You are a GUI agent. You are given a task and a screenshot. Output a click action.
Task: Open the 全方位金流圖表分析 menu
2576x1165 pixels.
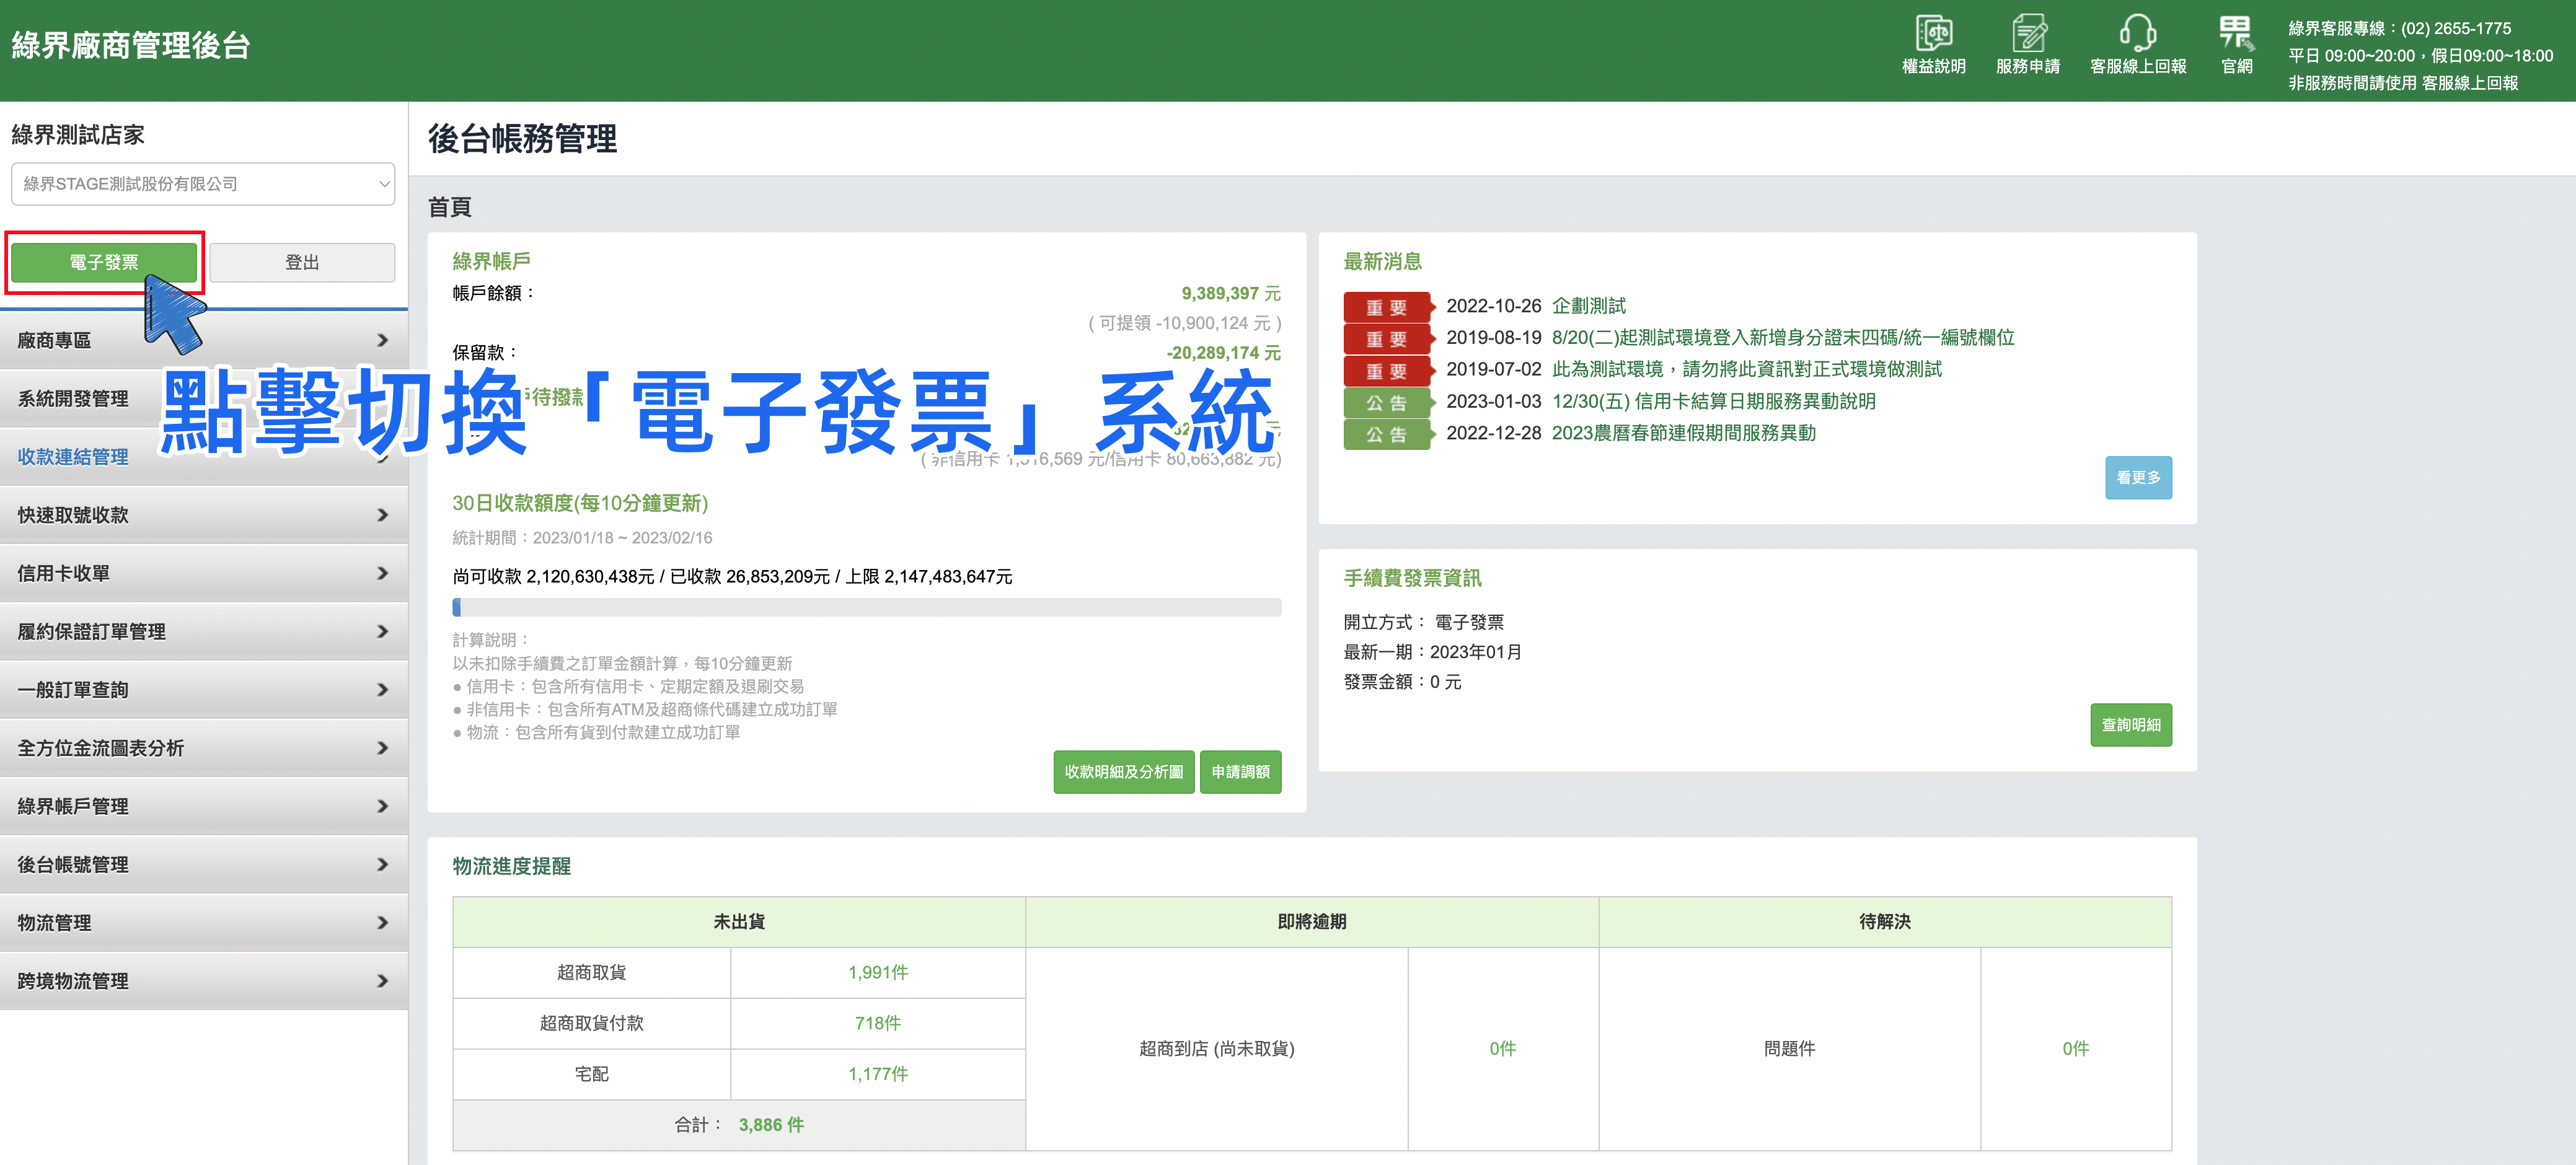pyautogui.click(x=204, y=747)
